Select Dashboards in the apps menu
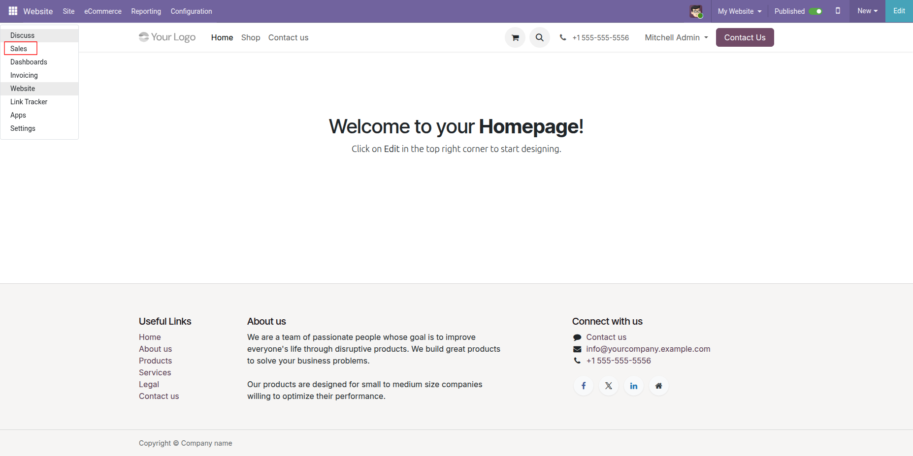Image resolution: width=913 pixels, height=456 pixels. [39, 62]
